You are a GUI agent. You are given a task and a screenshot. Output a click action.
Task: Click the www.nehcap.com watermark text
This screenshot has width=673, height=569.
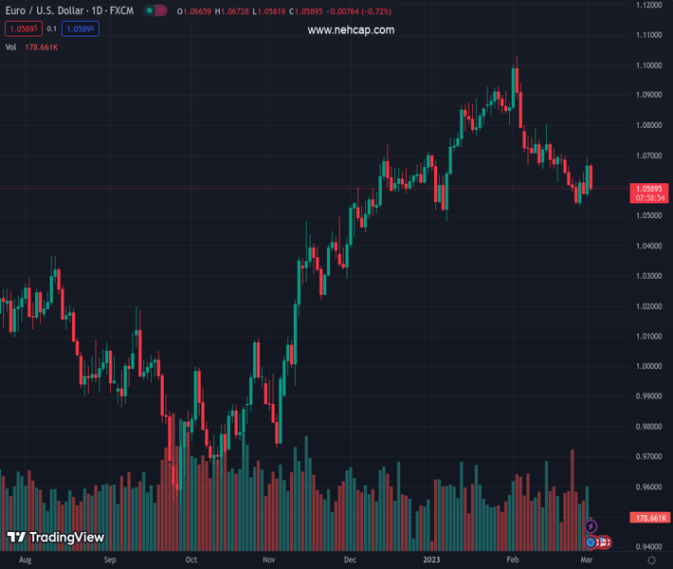[351, 30]
